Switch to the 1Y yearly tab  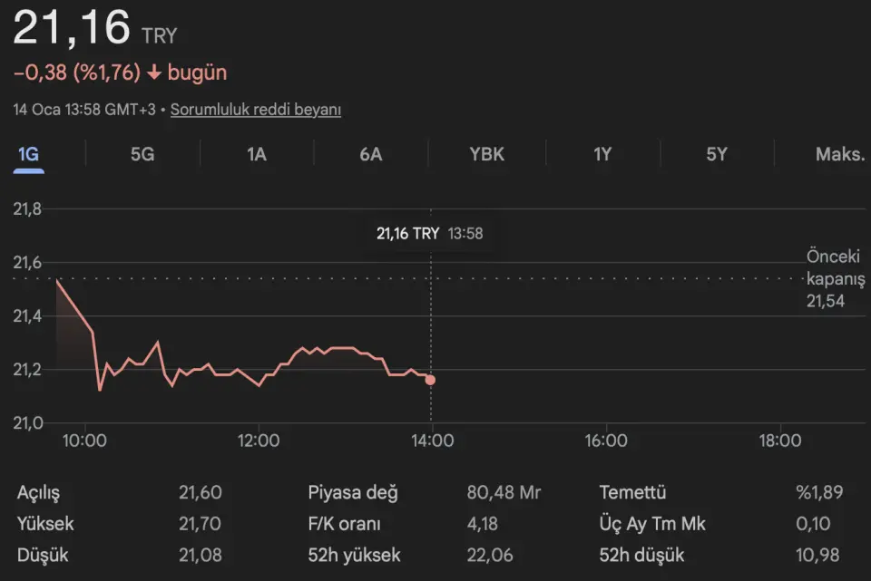pyautogui.click(x=602, y=154)
